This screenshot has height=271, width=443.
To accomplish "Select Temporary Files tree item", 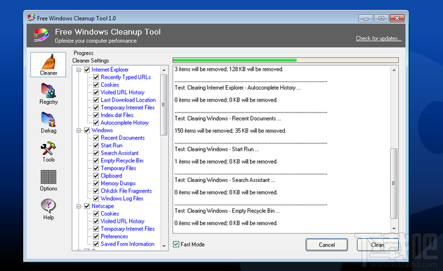I will [118, 169].
